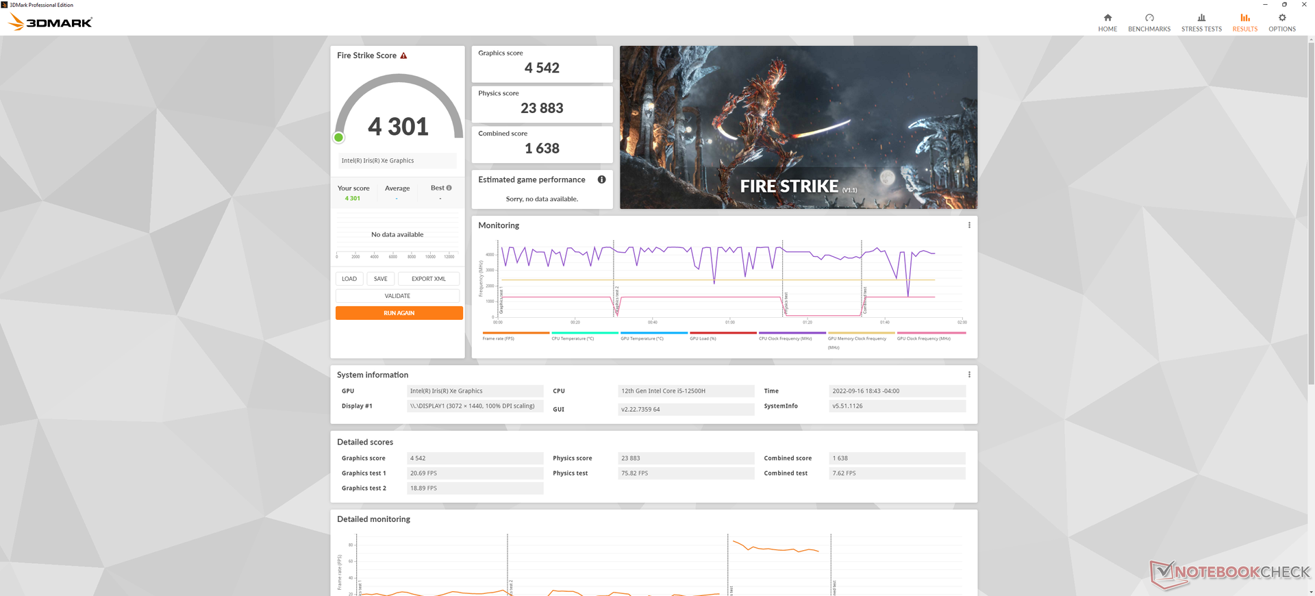Click the green score gauge indicator
Screen dimensions: 1315x596
[338, 138]
